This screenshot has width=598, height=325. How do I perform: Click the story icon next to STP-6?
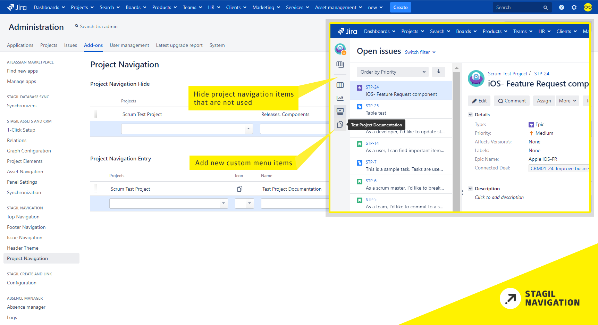pos(360,182)
